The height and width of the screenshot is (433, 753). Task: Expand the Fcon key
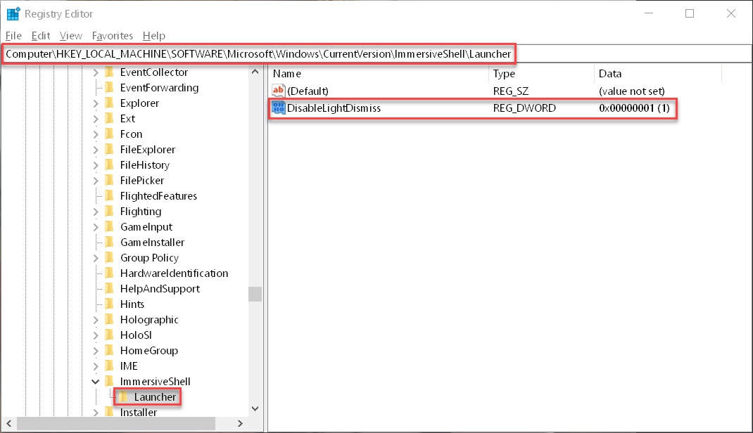[x=96, y=134]
